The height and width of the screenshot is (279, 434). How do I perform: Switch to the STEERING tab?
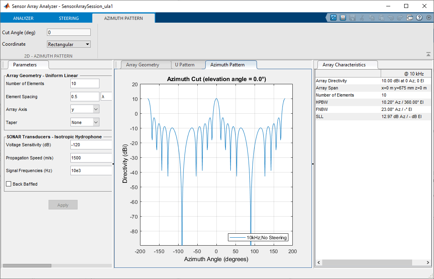point(69,18)
